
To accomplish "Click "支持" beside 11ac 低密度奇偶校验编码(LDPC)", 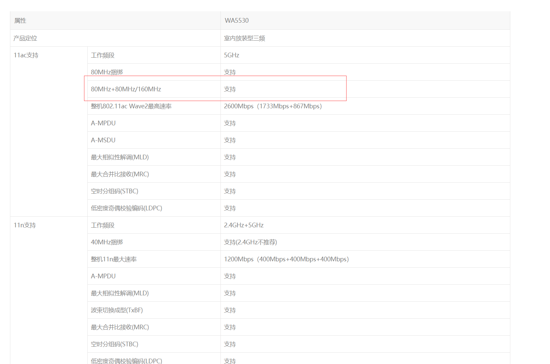I will pyautogui.click(x=230, y=208).
